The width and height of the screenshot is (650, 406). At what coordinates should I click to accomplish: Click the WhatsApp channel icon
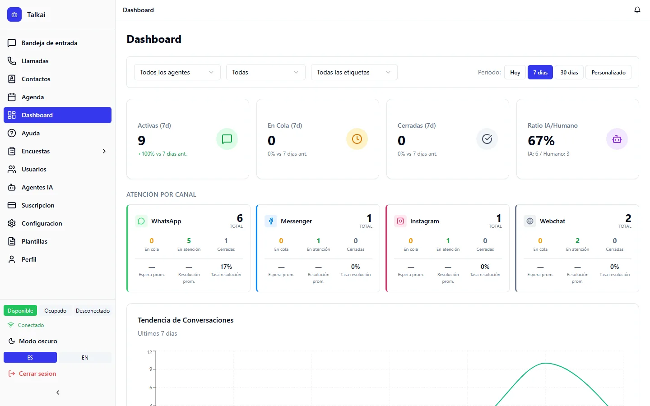click(141, 221)
